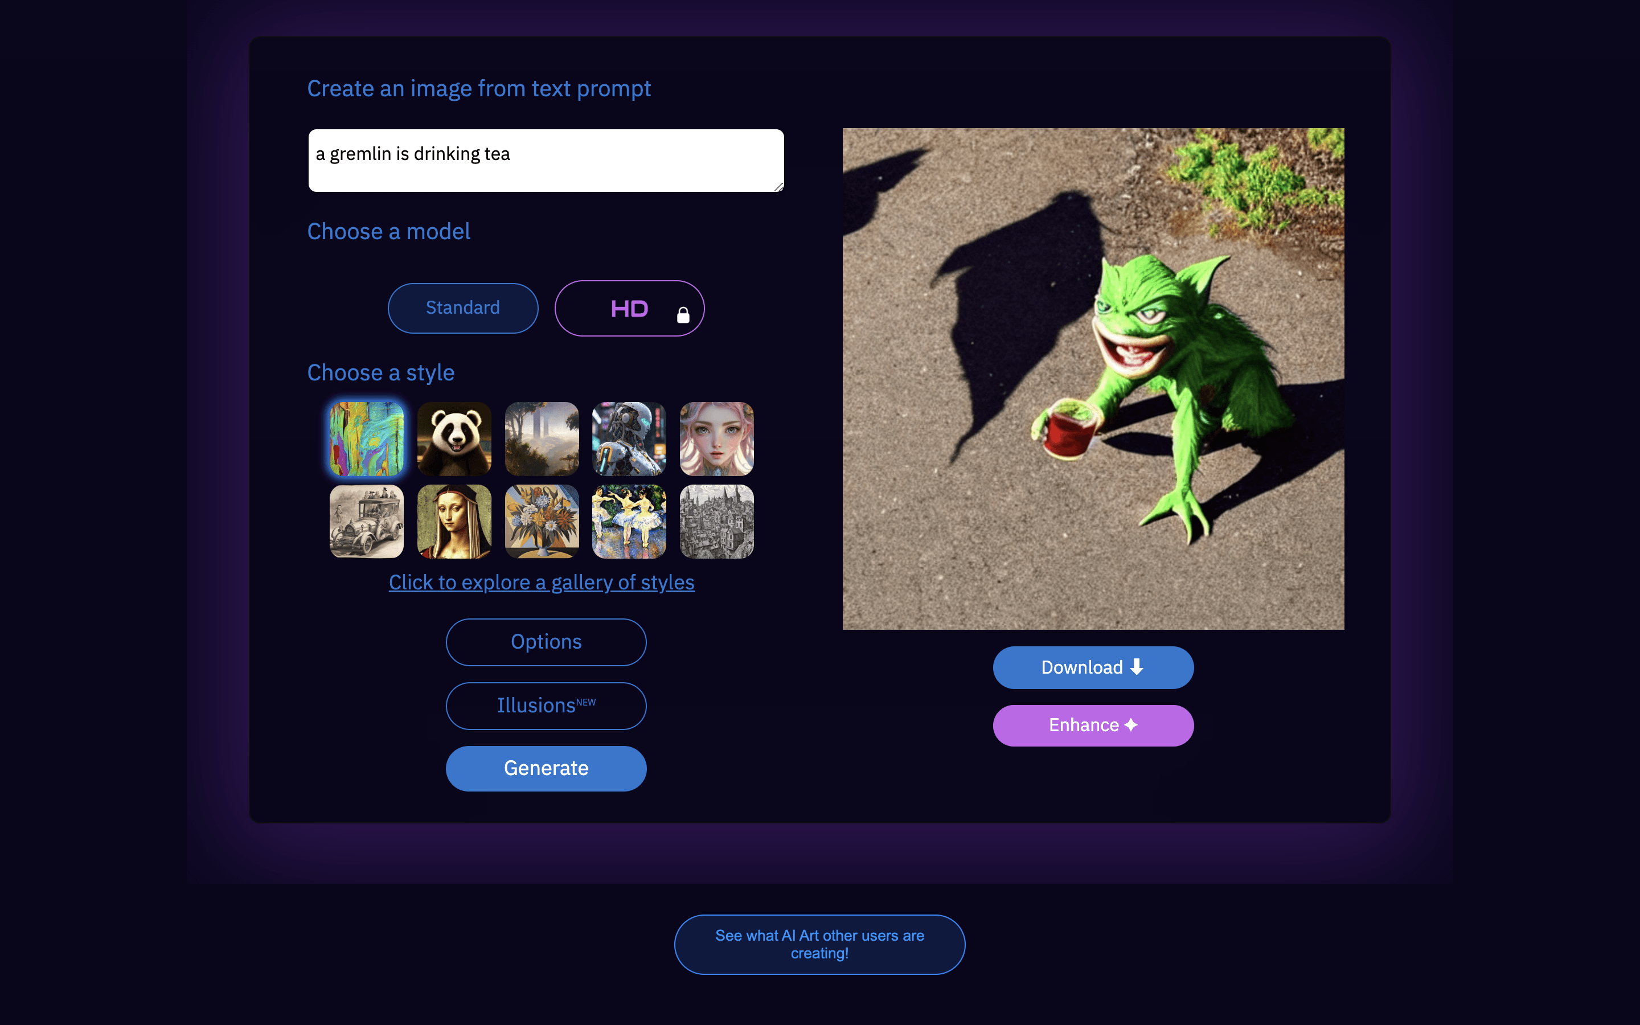Select the ballet dancers impressionist style

[x=629, y=521]
